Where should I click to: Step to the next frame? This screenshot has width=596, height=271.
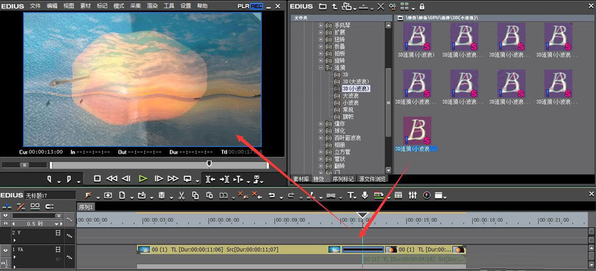(159, 179)
